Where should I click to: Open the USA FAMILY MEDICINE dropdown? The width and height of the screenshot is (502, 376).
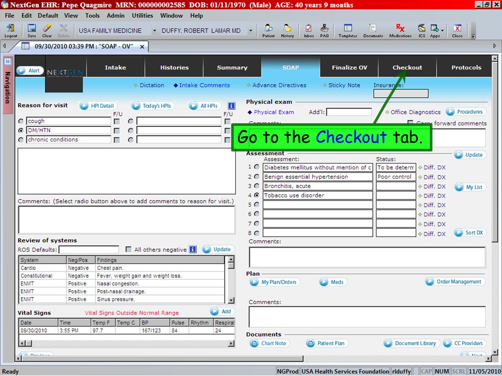pyautogui.click(x=155, y=31)
